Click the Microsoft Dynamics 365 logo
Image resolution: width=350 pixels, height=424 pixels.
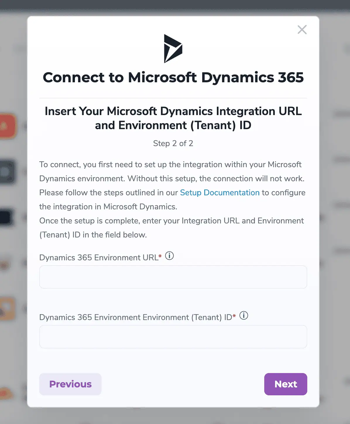click(x=173, y=49)
